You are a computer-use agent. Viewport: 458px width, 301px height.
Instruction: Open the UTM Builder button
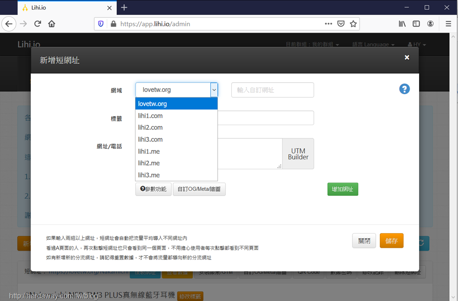coord(298,154)
